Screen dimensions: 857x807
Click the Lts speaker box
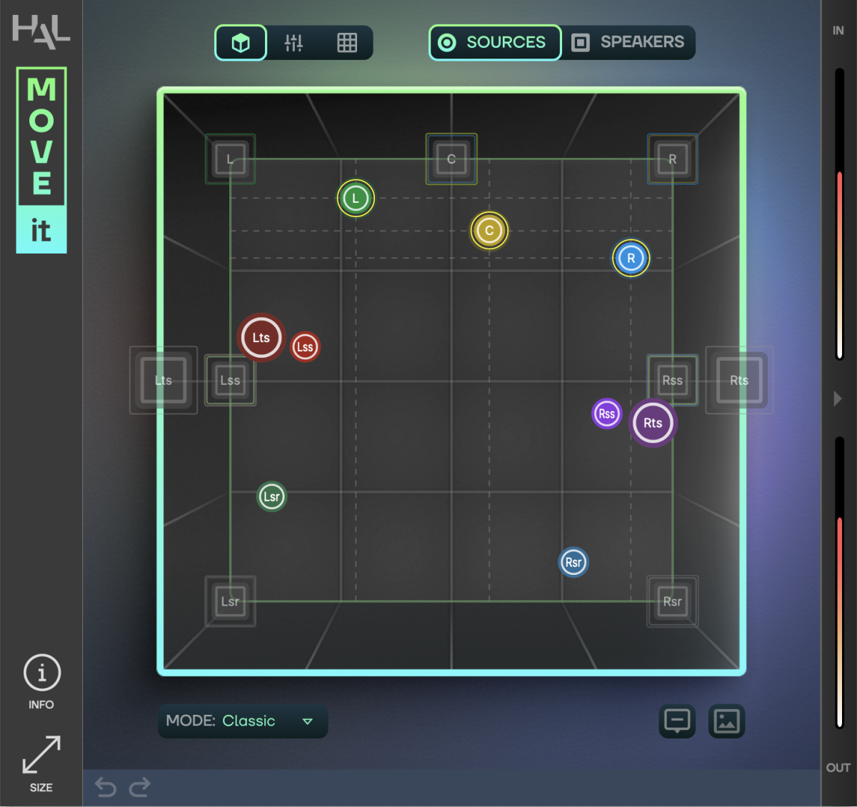tap(164, 381)
